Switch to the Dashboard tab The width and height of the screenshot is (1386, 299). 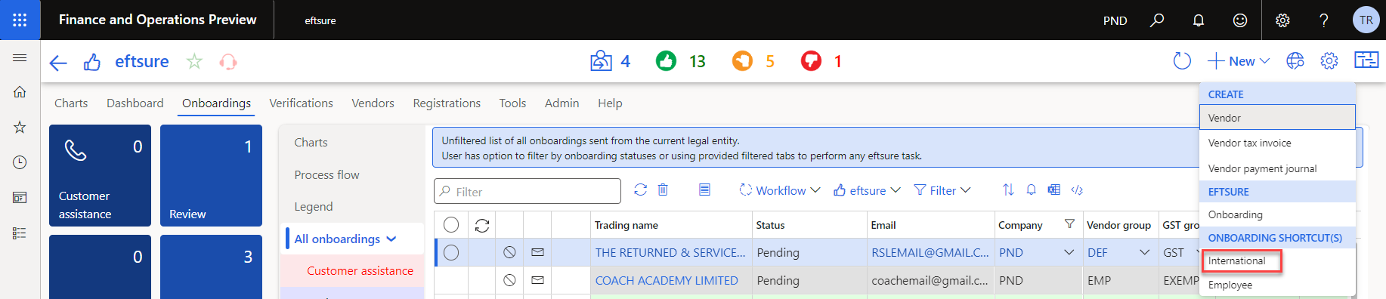pos(135,103)
